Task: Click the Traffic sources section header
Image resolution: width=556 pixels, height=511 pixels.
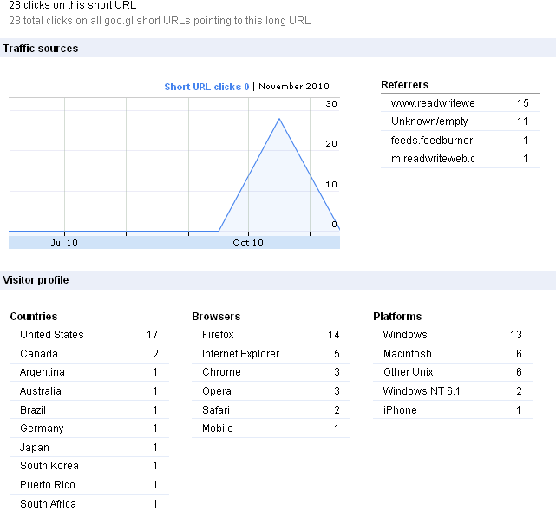Action: [x=41, y=49]
